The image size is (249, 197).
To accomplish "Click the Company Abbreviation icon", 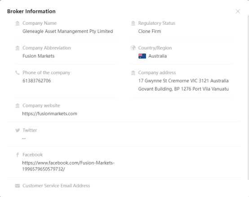I will (x=18, y=48).
